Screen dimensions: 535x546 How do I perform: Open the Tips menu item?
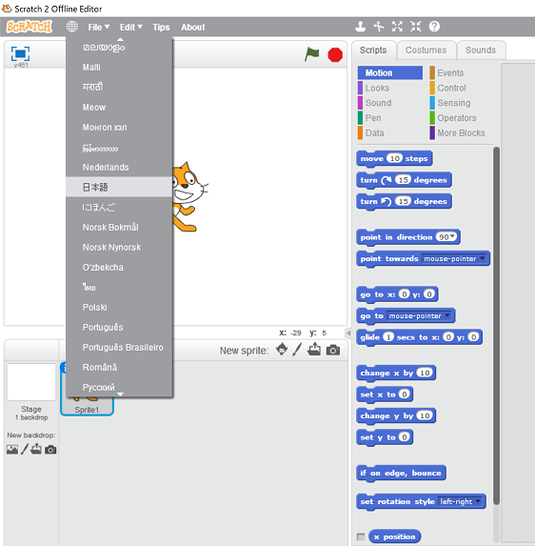point(161,28)
